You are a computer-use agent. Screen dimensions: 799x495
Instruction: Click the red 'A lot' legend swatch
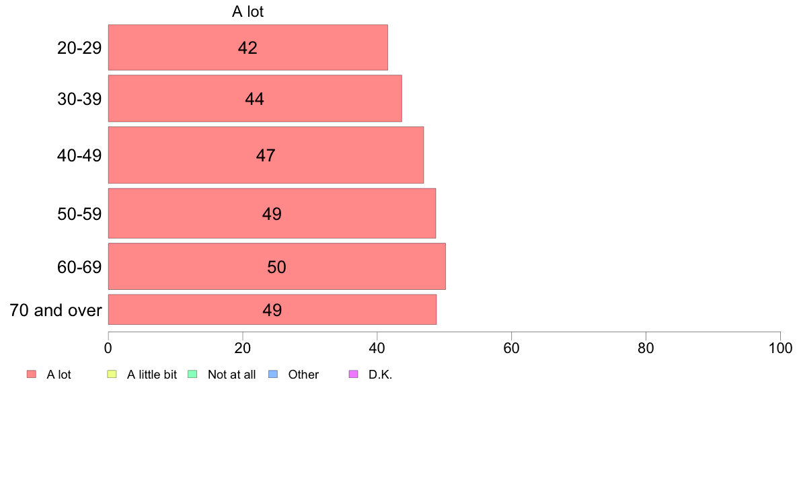31,375
